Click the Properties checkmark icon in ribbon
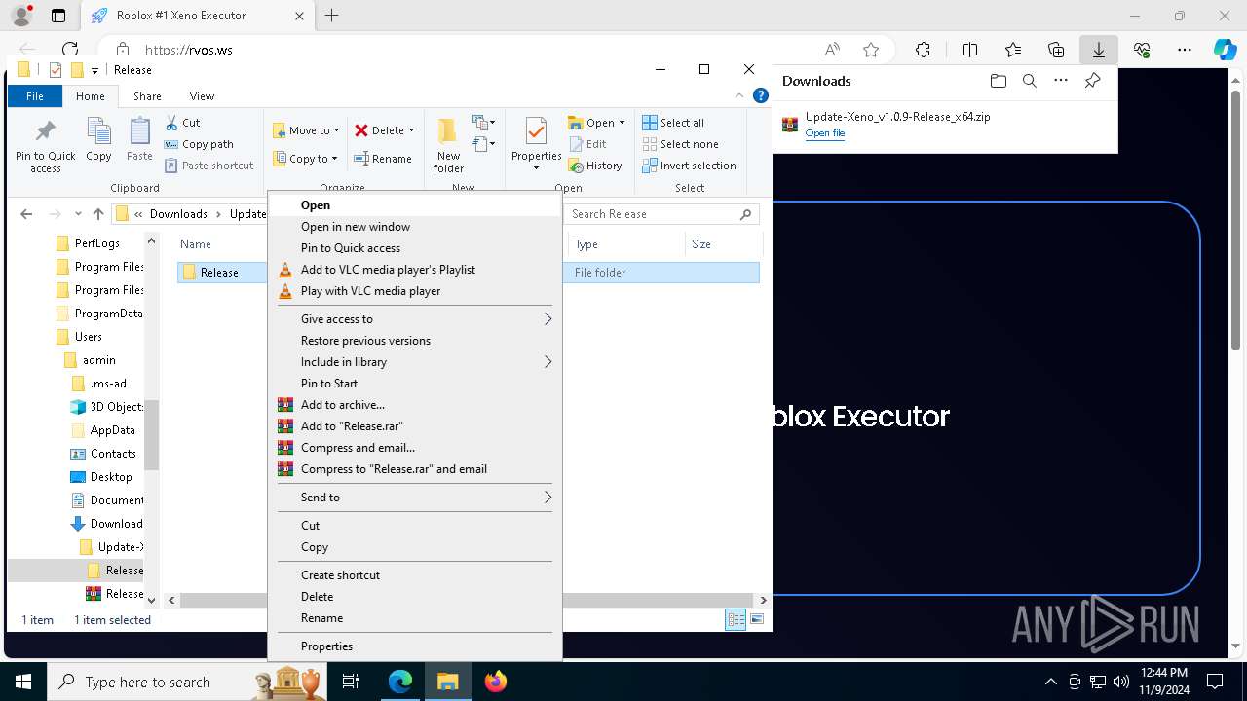1247x701 pixels. coord(536,131)
